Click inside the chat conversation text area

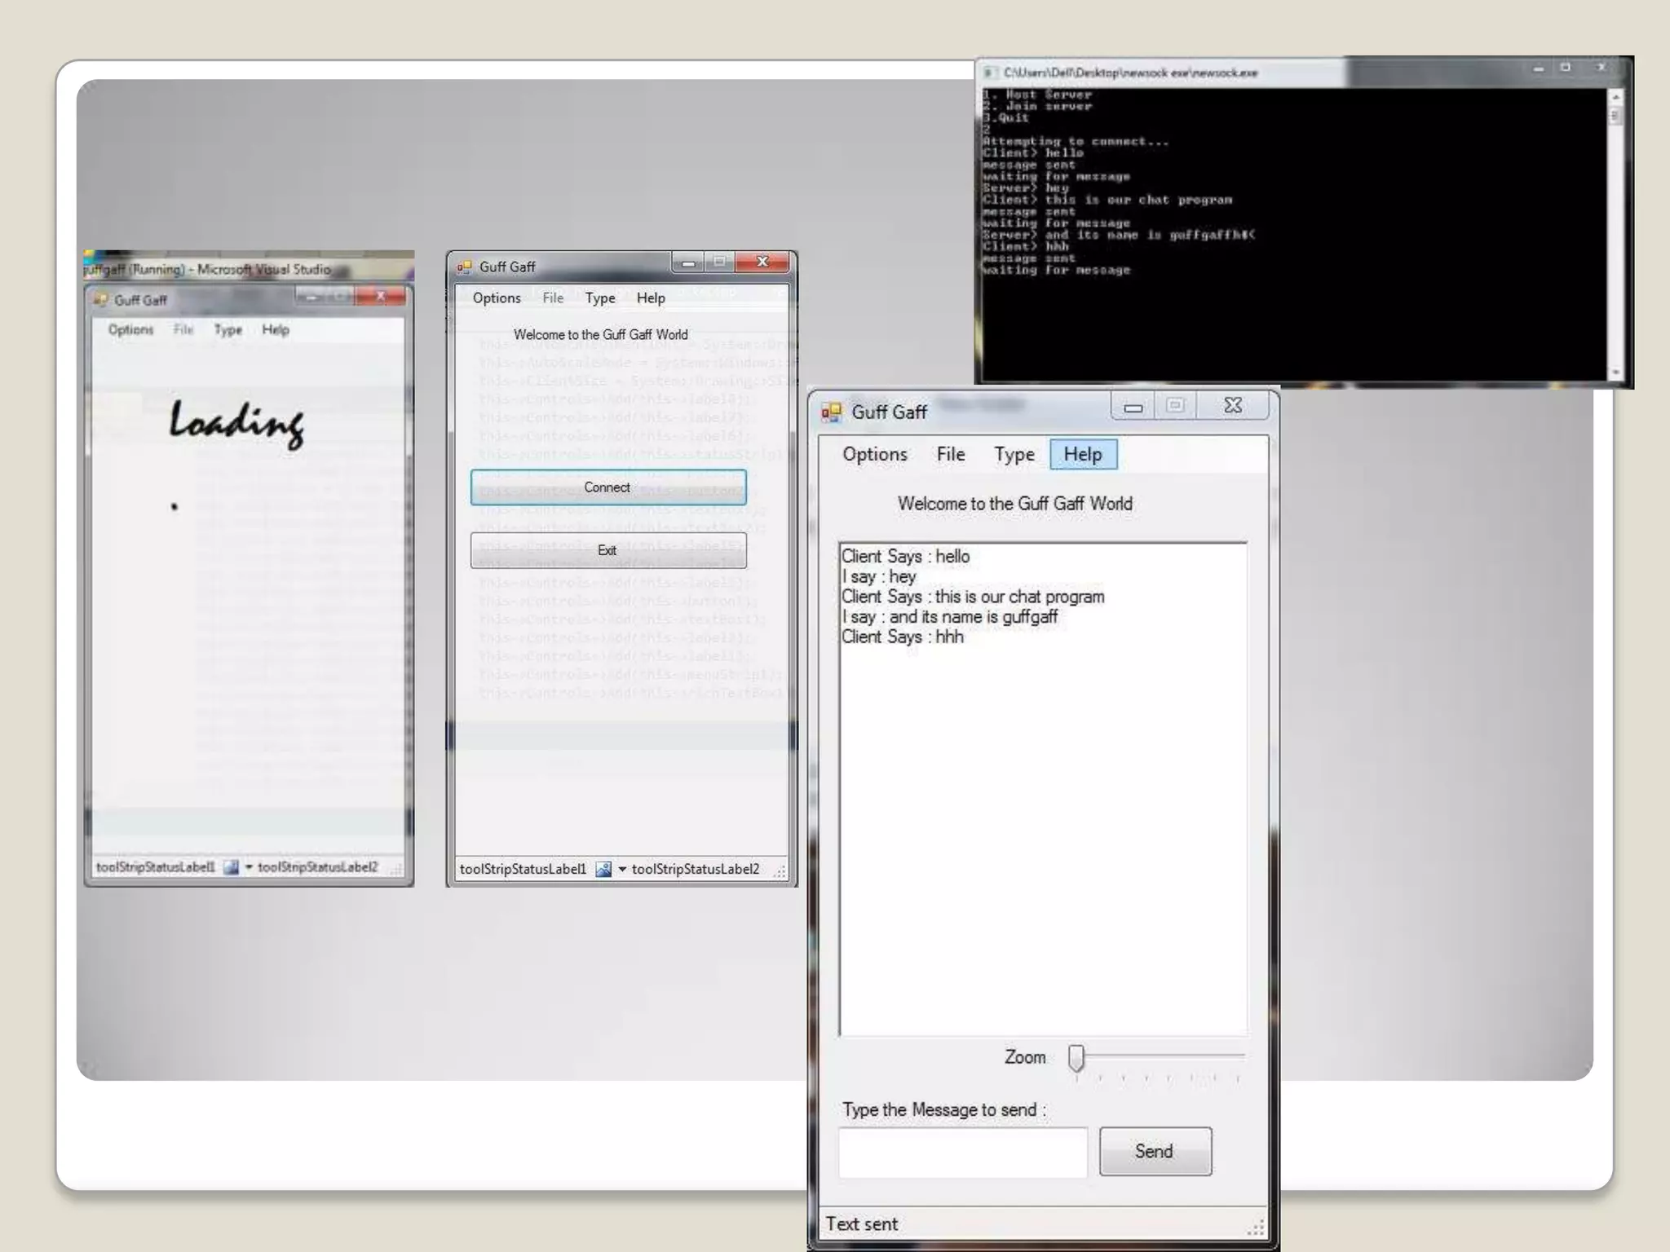point(1042,815)
